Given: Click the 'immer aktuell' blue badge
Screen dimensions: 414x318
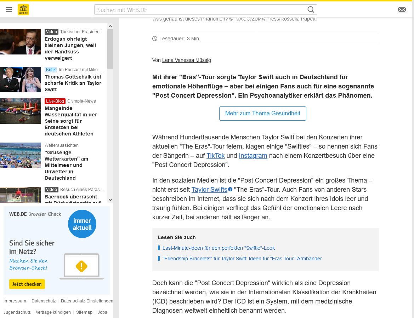Looking at the screenshot, I should (82, 224).
